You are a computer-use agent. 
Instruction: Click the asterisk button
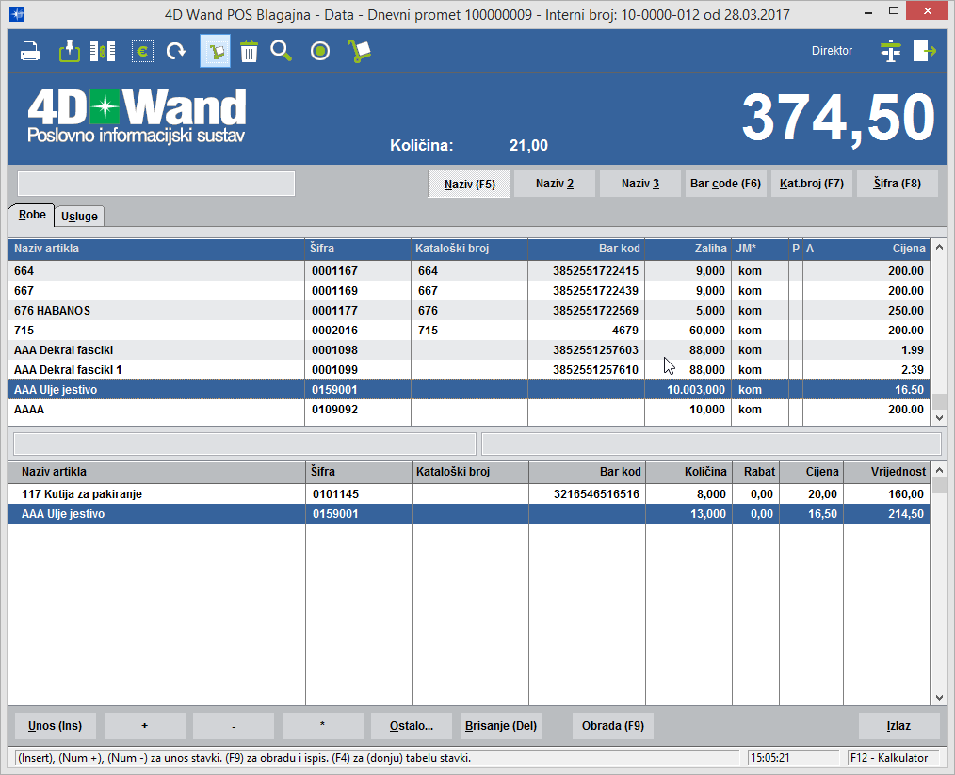pyautogui.click(x=322, y=726)
